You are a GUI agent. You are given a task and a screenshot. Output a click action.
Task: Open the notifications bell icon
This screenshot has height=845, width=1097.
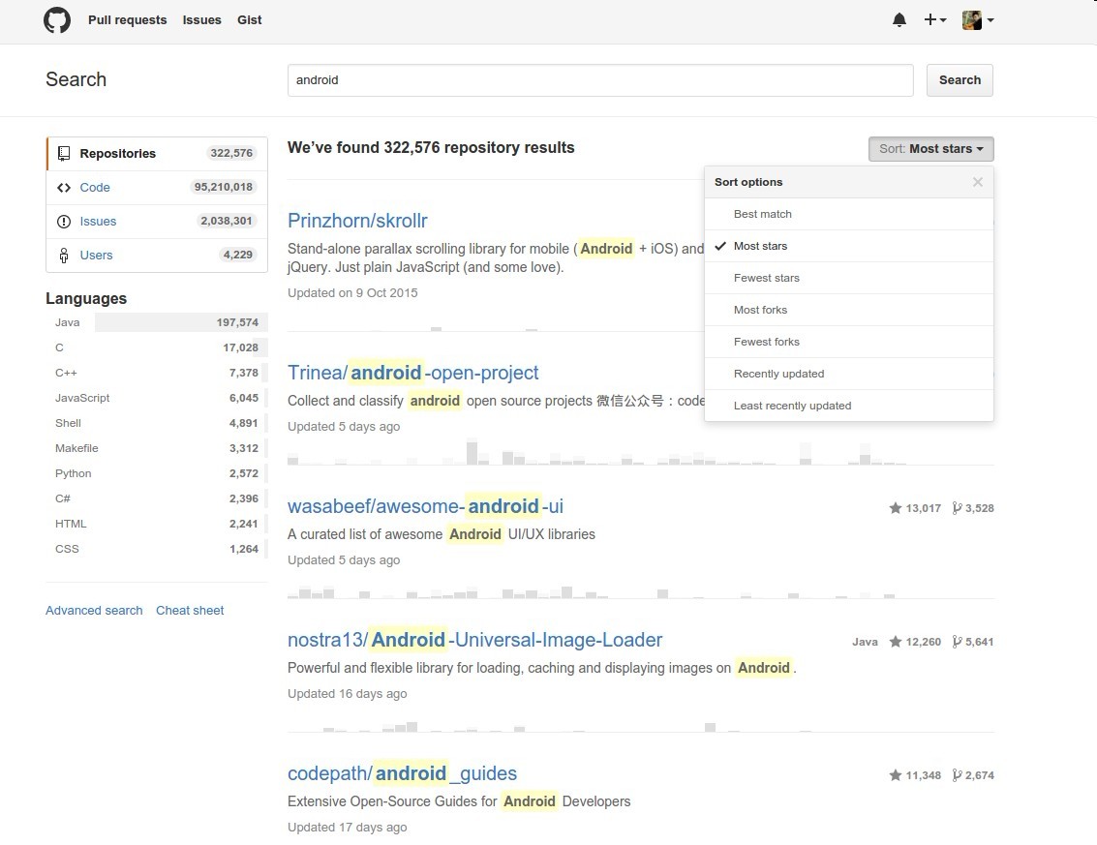tap(899, 19)
